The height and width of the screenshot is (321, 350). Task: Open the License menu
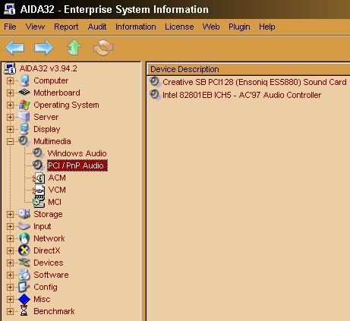point(179,27)
